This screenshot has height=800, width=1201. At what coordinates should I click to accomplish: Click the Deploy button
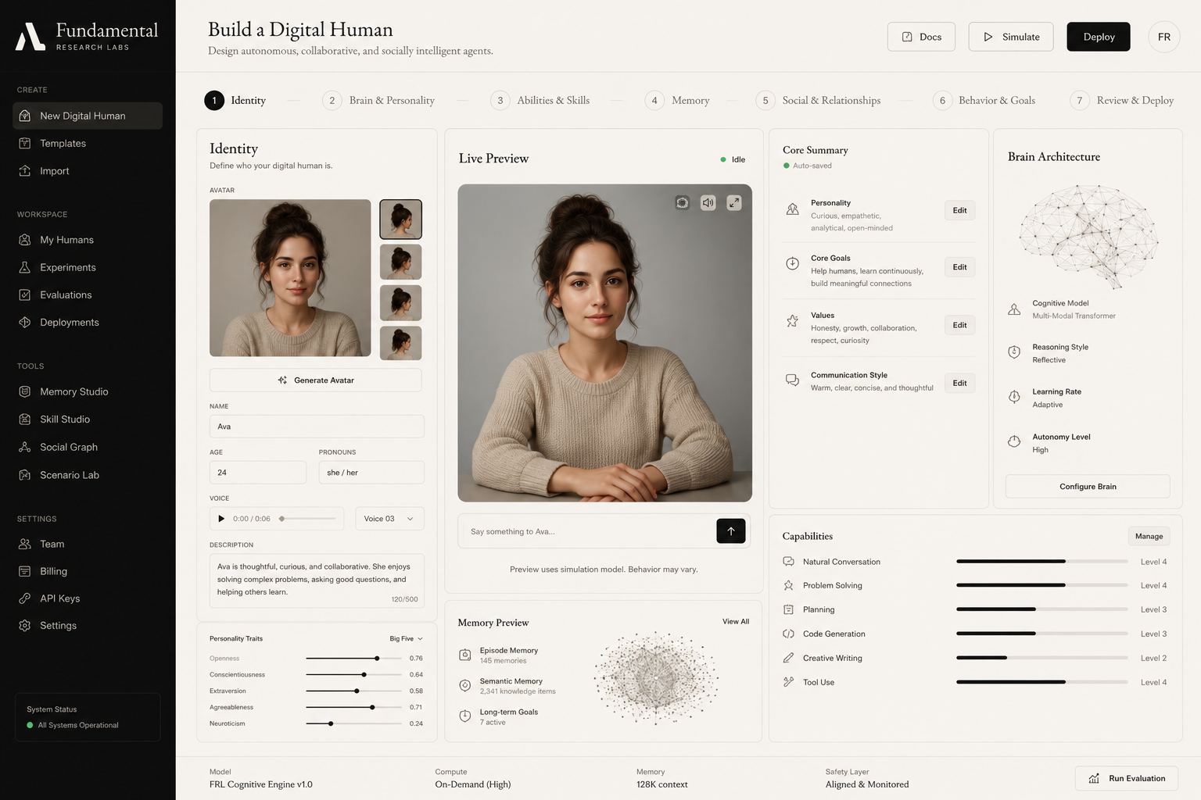click(x=1099, y=37)
